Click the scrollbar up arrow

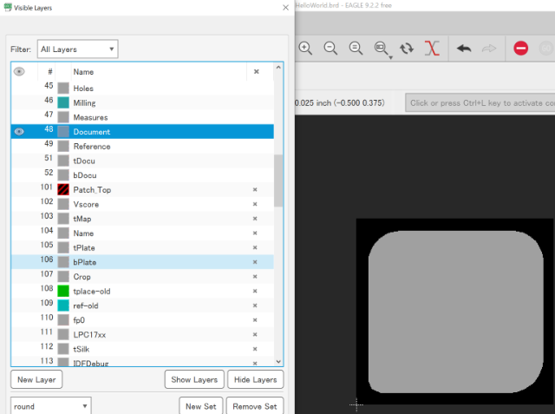coord(278,68)
